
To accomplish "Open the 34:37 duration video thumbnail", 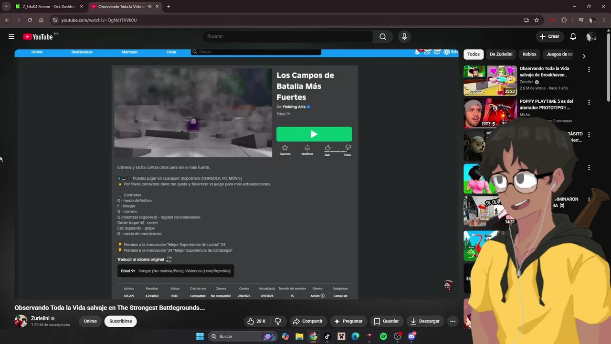I will point(490,211).
